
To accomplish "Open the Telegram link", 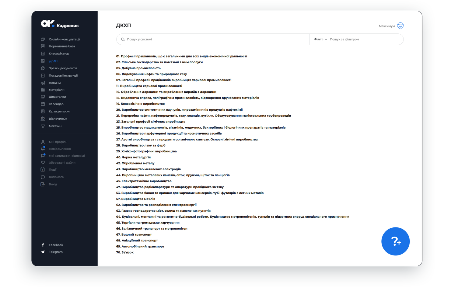I will pos(56,252).
